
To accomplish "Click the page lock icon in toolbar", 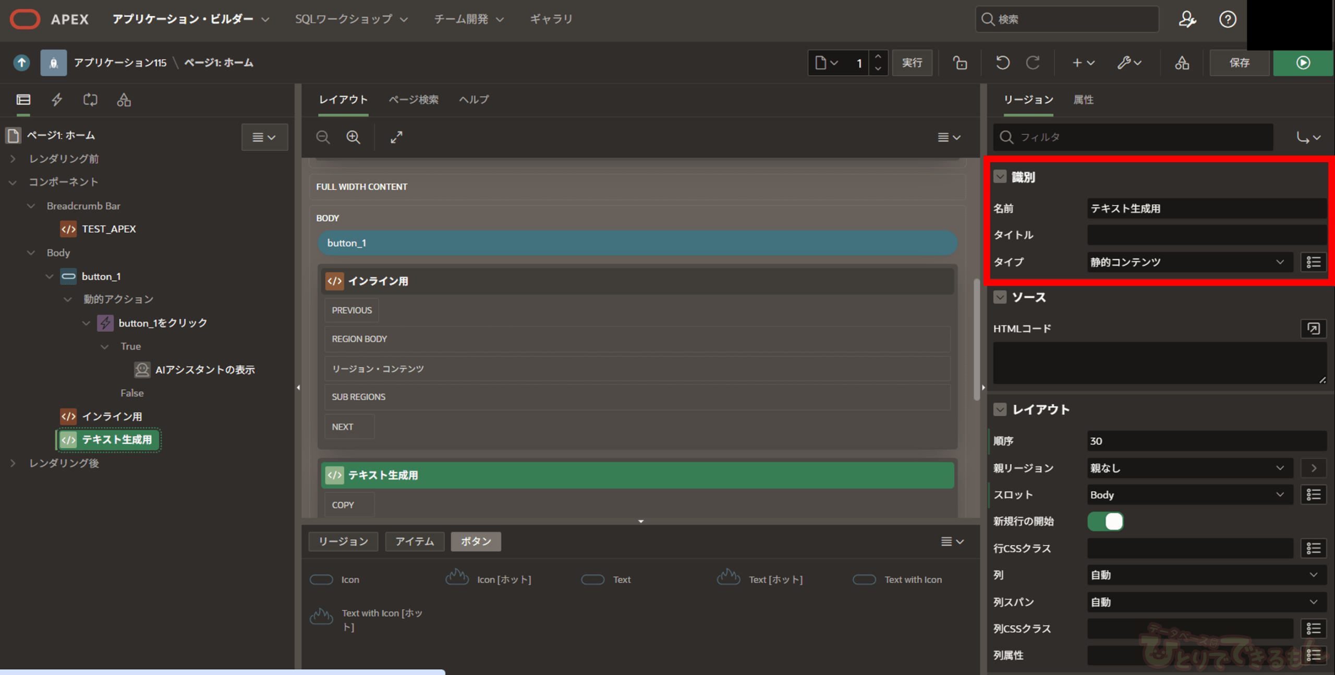I will (960, 63).
